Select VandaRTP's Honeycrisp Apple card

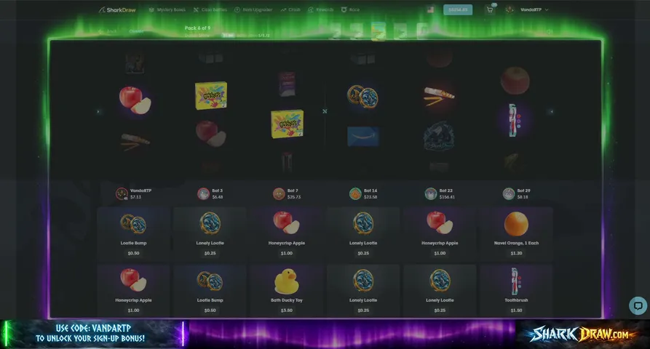pos(133,291)
